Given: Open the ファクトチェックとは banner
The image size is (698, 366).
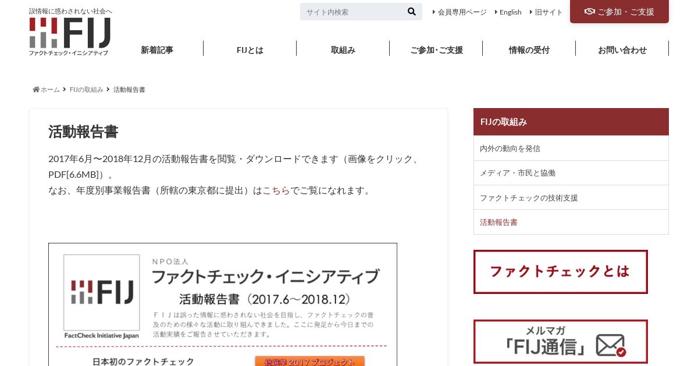Looking at the screenshot, I should coord(561,272).
